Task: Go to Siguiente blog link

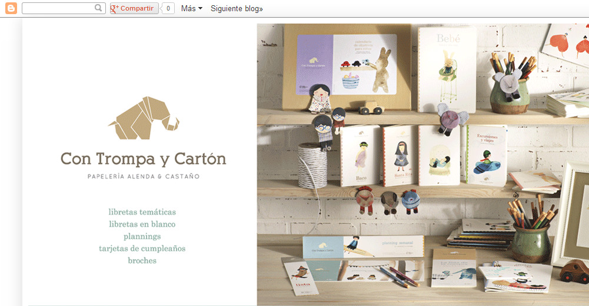Action: click(x=237, y=8)
